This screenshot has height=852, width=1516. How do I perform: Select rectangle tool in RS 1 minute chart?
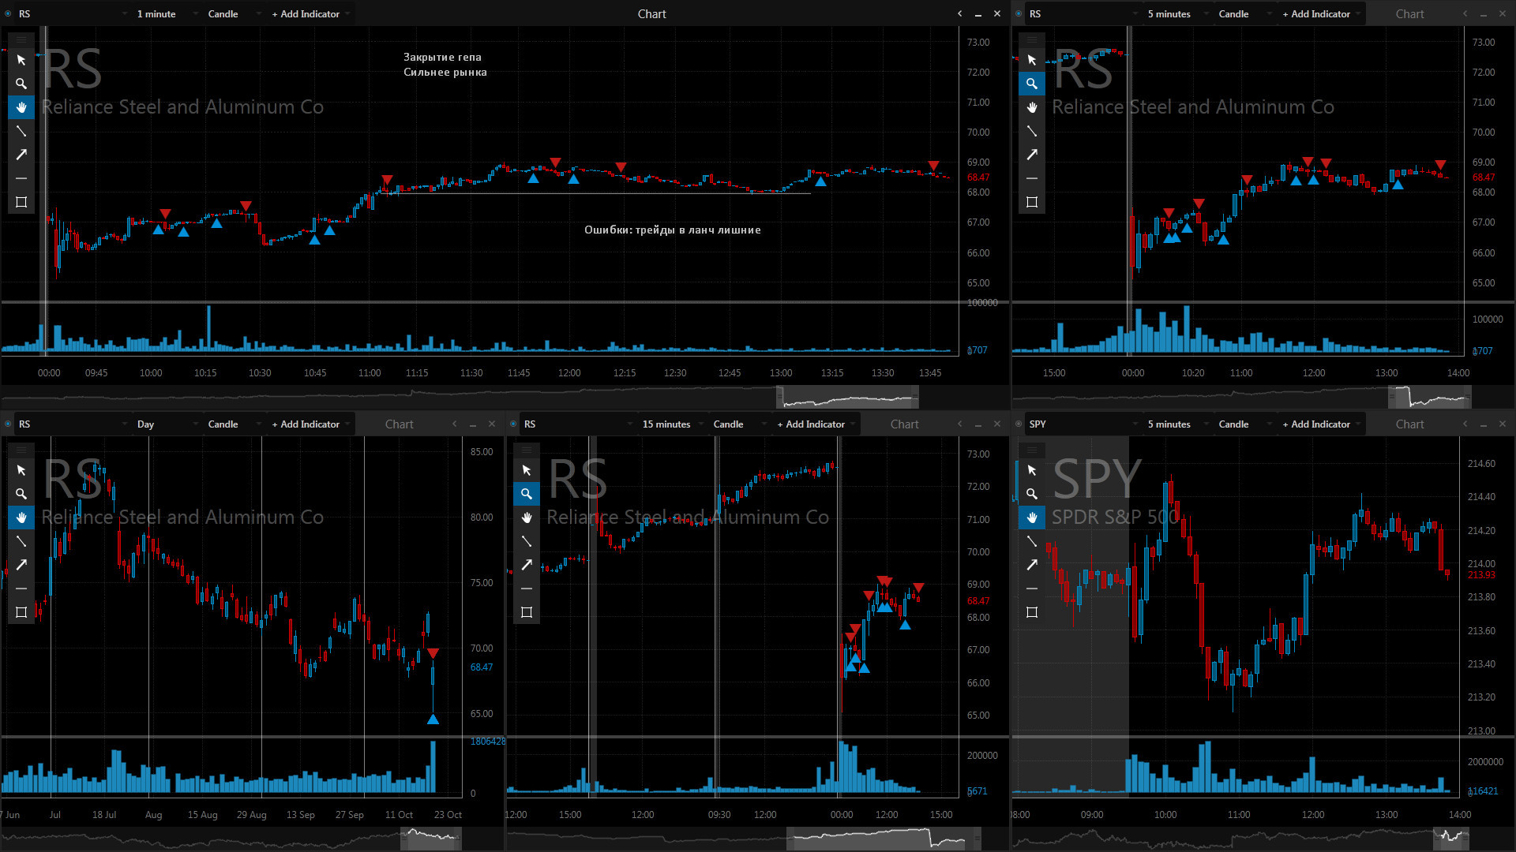click(x=21, y=202)
